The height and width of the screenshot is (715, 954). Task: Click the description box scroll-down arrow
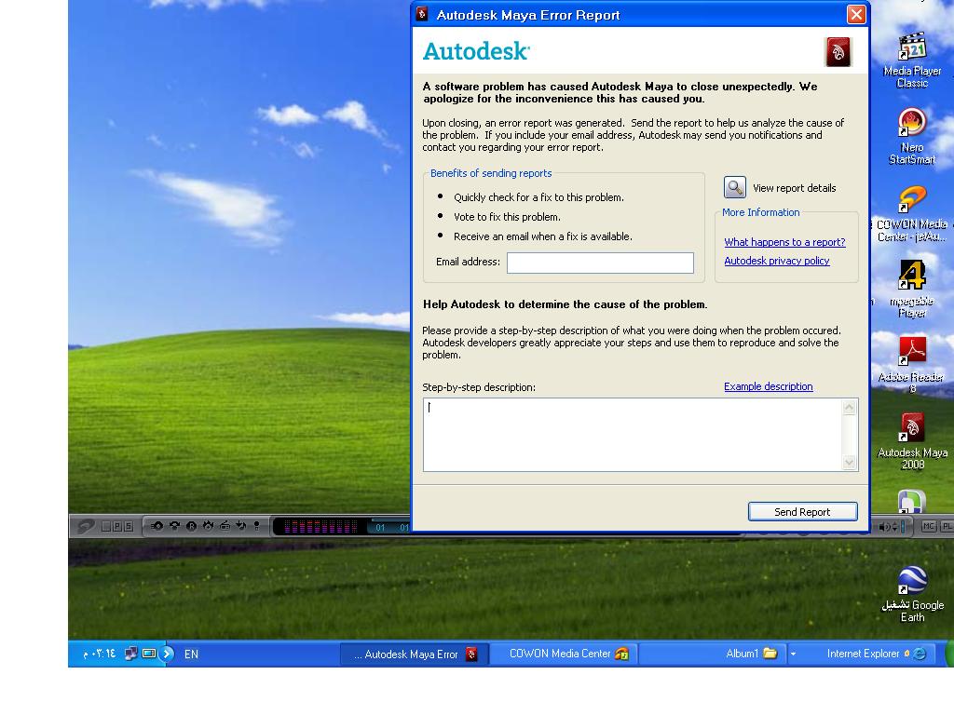tap(850, 463)
